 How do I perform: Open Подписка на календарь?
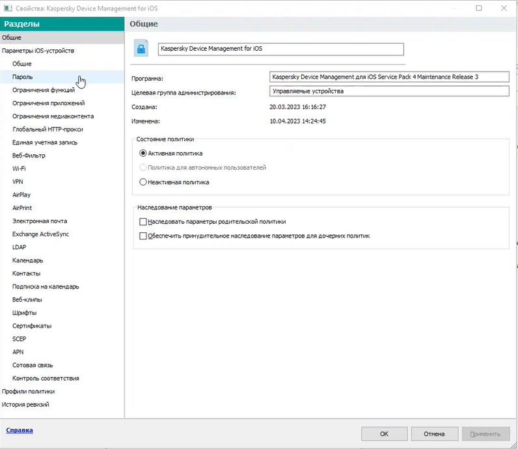[62, 286]
